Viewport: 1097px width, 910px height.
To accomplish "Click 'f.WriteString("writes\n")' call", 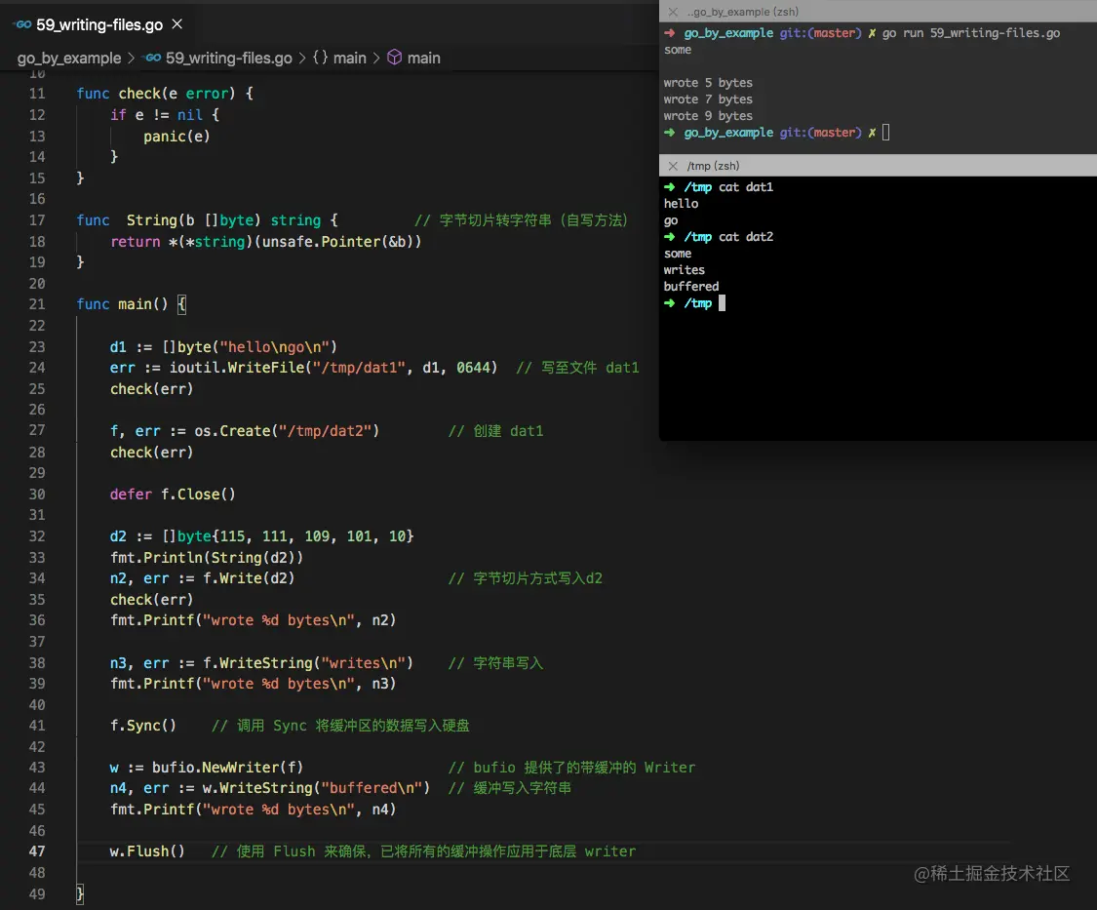I will coord(308,663).
